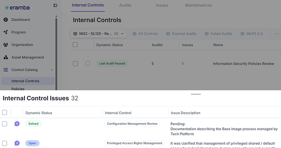Open the NIS2 - DL125 filter dropdown

(99, 34)
